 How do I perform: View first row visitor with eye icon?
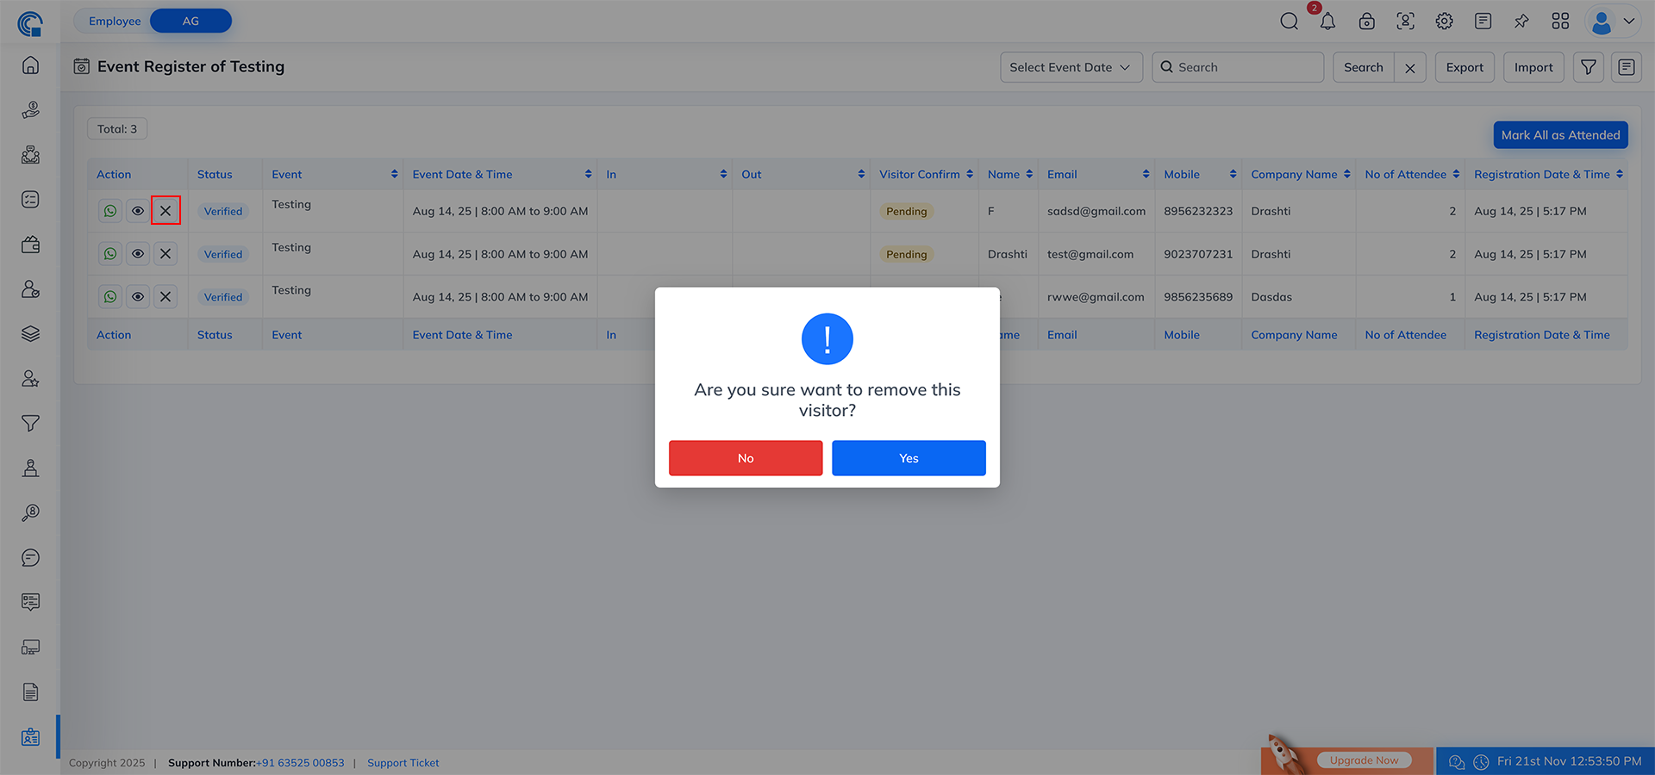point(138,211)
